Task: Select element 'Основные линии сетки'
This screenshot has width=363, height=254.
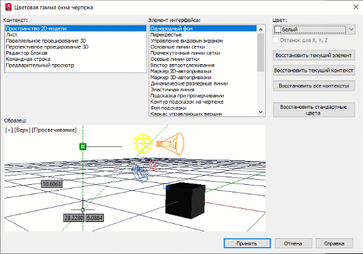Action: [203, 47]
